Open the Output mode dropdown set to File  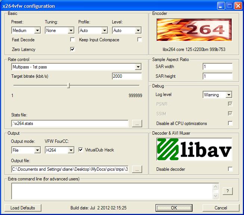pyautogui.click(x=26, y=150)
